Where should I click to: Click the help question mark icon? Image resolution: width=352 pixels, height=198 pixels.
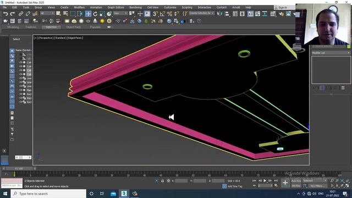click(199, 21)
